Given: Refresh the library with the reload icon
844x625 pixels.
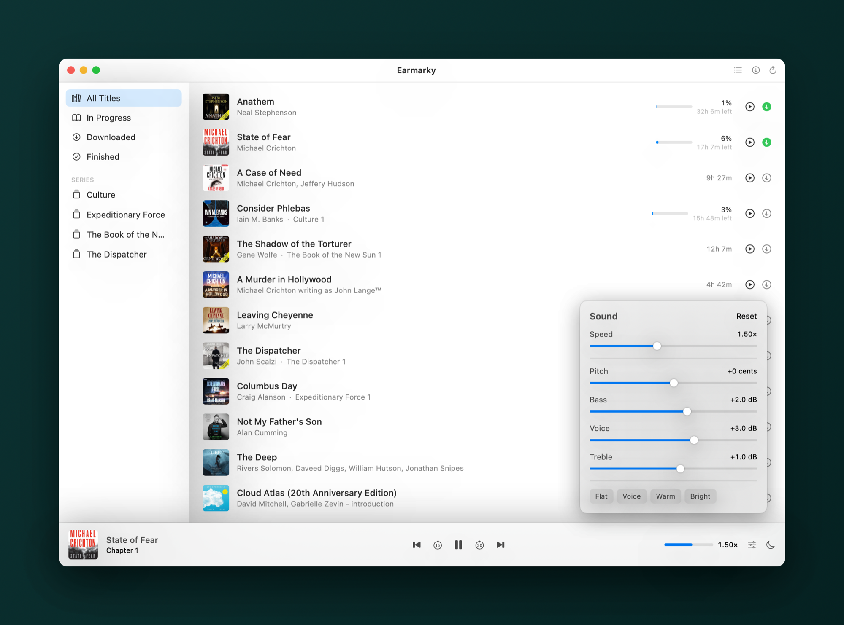Looking at the screenshot, I should click(773, 70).
